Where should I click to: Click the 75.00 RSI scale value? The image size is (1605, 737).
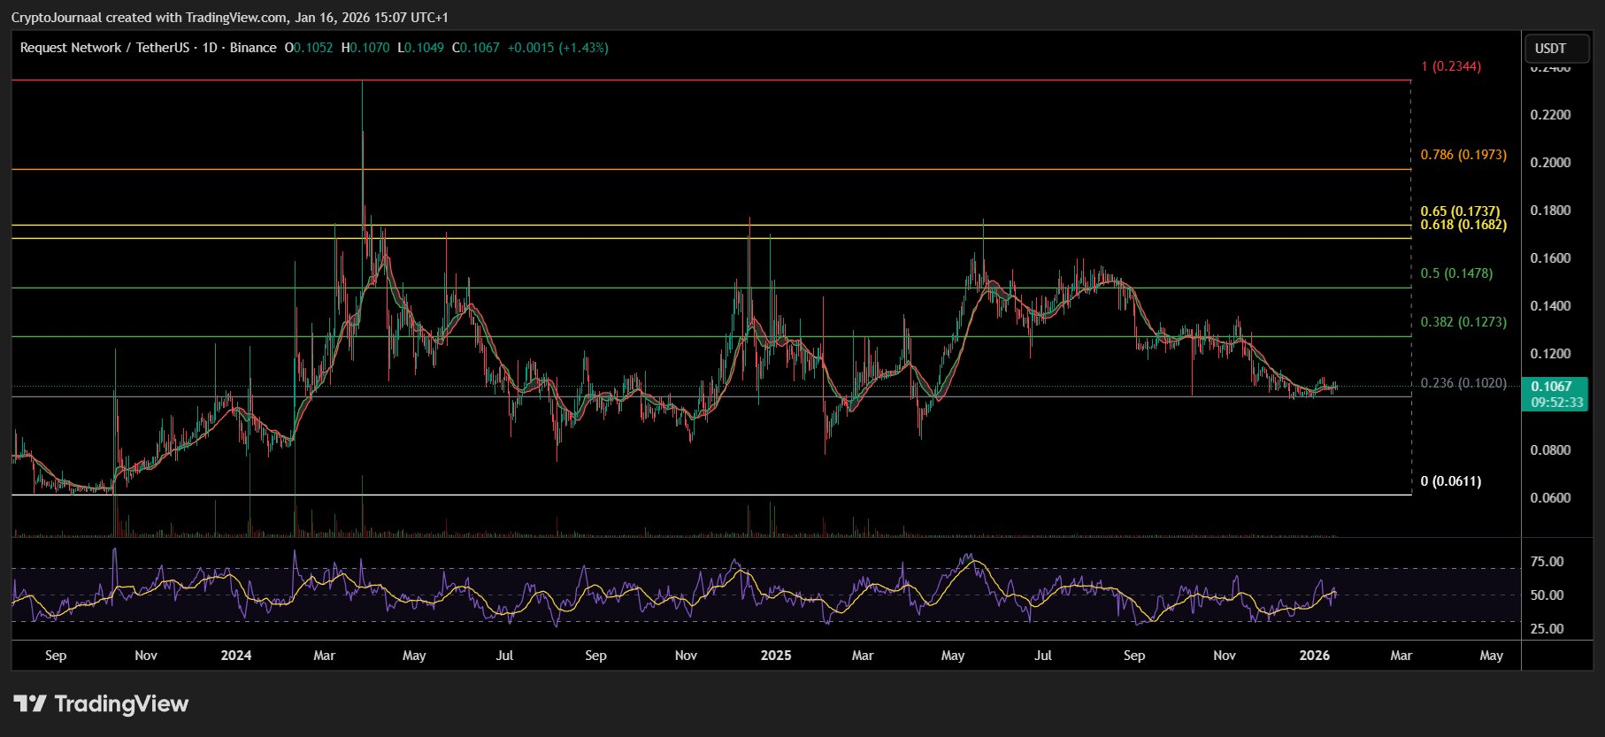(1547, 562)
